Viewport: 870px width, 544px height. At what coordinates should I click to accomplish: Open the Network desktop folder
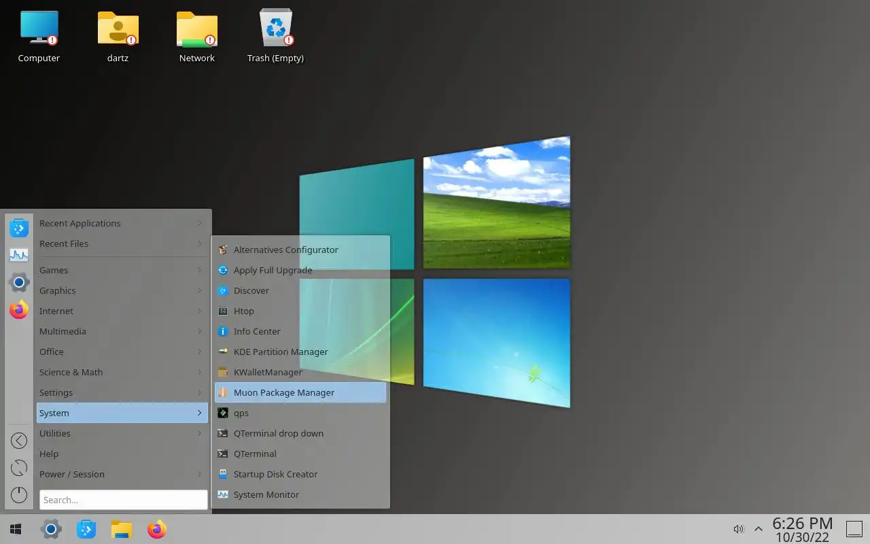[196, 37]
